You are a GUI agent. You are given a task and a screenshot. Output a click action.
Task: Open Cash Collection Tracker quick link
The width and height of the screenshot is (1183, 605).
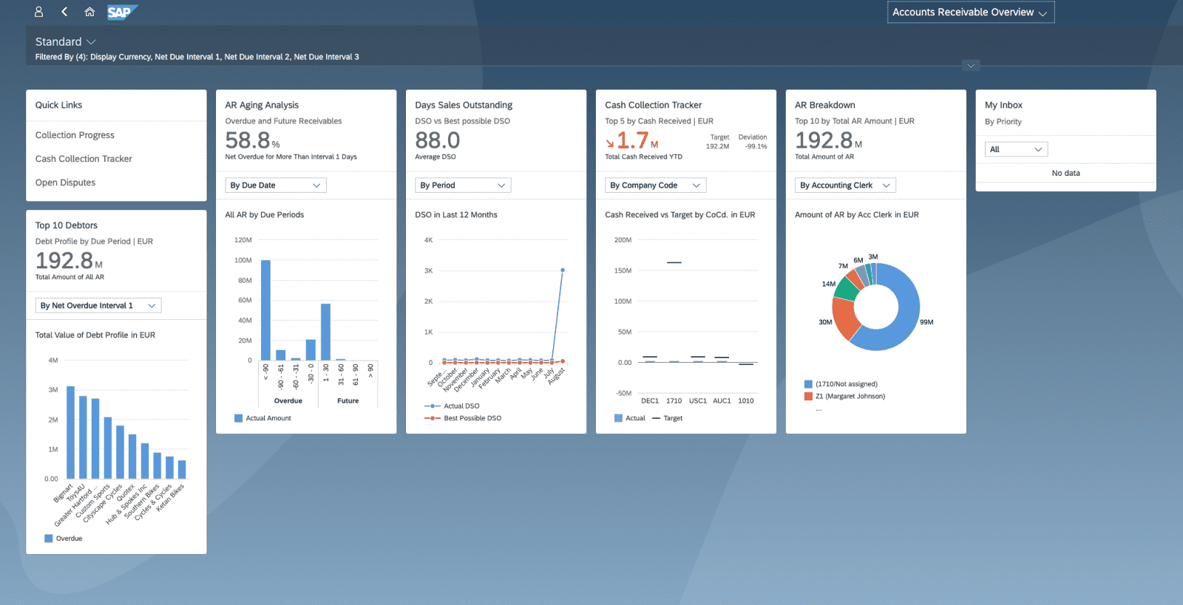click(x=84, y=159)
